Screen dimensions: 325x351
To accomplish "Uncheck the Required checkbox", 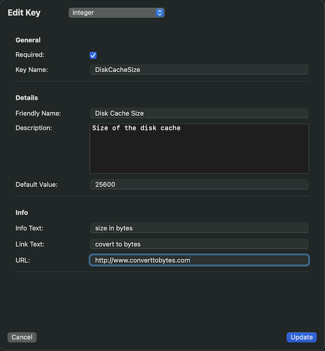I will [x=93, y=55].
